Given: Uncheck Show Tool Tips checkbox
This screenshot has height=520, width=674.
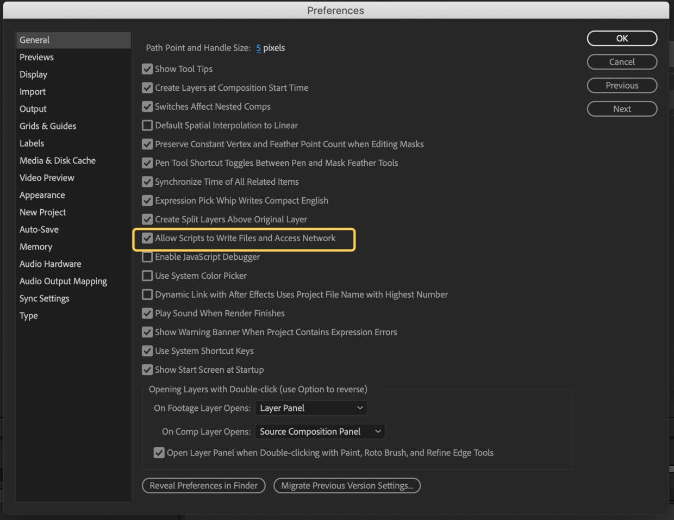Looking at the screenshot, I should (147, 69).
